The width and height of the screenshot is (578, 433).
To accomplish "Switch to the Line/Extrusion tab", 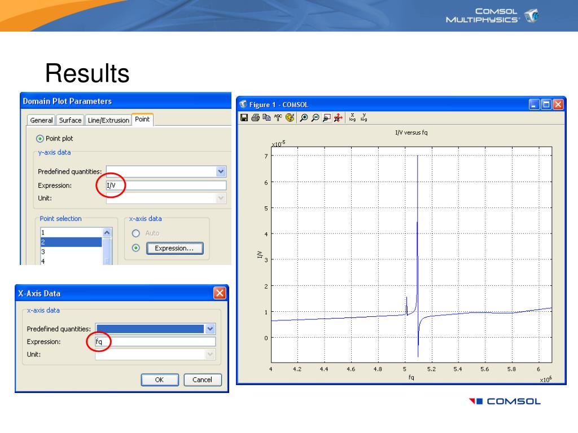I will click(x=108, y=120).
